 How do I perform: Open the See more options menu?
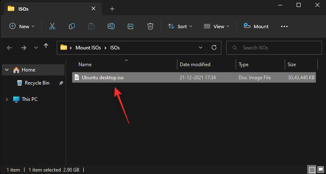[284, 26]
